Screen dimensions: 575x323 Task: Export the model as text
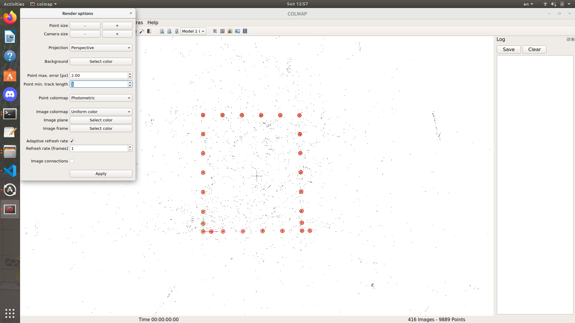coord(177,31)
